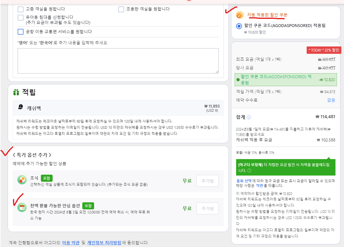Click into the additional requests text area
Image resolution: width=344 pixels, height=247 pixels.
click(118, 61)
